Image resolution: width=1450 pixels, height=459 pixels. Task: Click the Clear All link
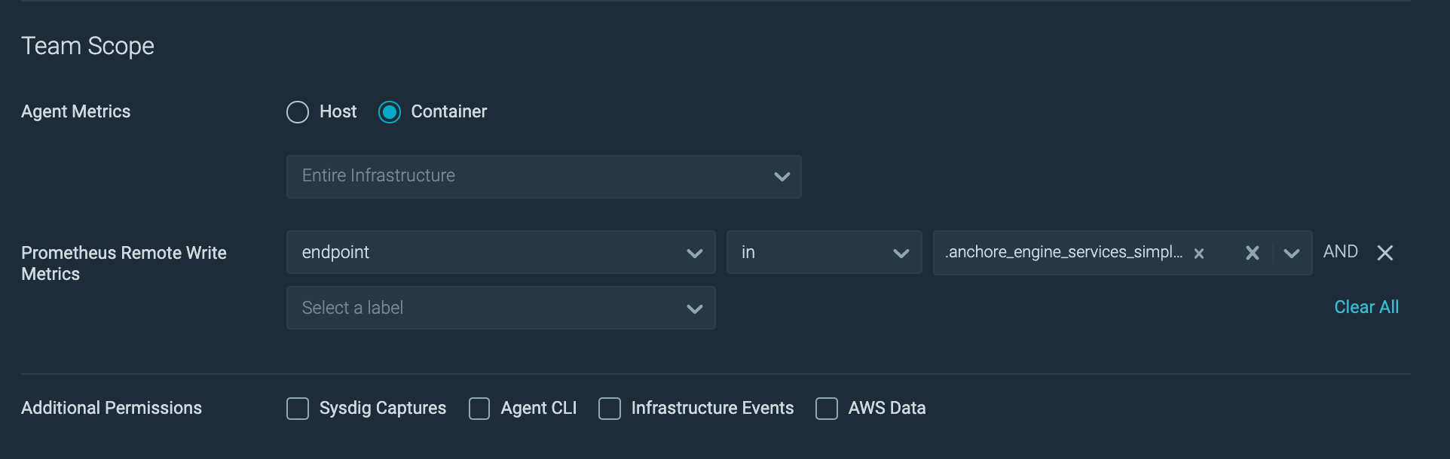[1366, 307]
